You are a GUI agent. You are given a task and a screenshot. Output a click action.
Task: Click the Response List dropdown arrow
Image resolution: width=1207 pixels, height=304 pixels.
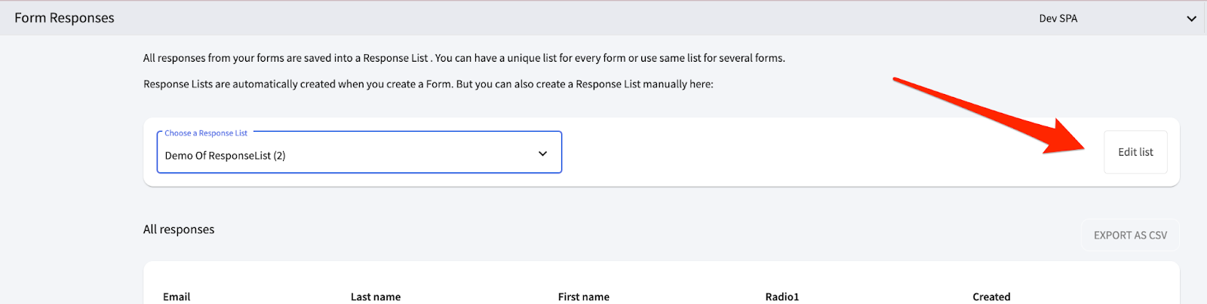542,154
